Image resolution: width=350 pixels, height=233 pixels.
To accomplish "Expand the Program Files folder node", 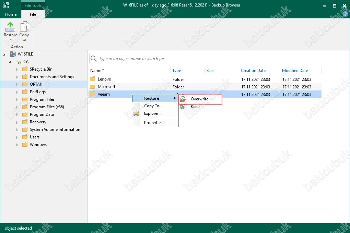I will (x=17, y=100).
